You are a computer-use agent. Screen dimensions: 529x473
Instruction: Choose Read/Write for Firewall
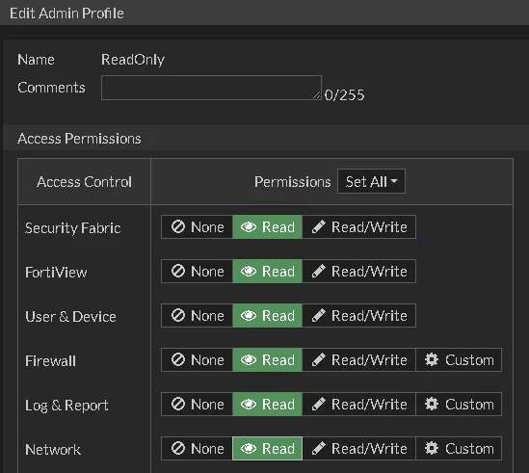[x=359, y=360]
